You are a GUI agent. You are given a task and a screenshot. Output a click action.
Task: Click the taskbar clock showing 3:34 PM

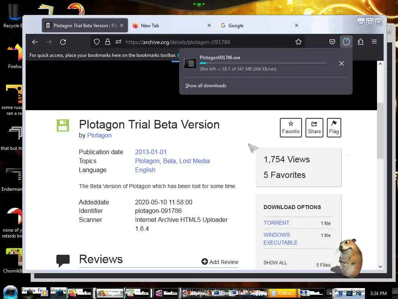coord(378,294)
